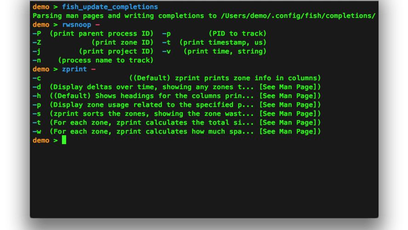The height and width of the screenshot is (230, 408).
Task: Choose the -t print timestamp option
Action: tap(215, 42)
